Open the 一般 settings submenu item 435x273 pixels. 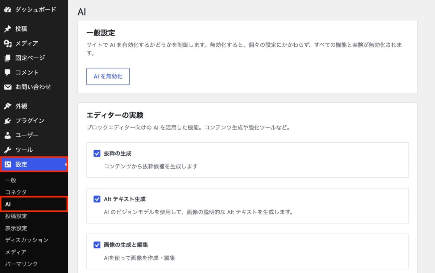click(11, 180)
